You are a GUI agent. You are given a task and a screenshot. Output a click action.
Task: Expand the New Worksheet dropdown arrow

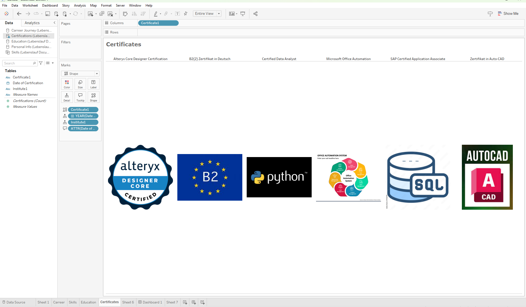(x=96, y=14)
